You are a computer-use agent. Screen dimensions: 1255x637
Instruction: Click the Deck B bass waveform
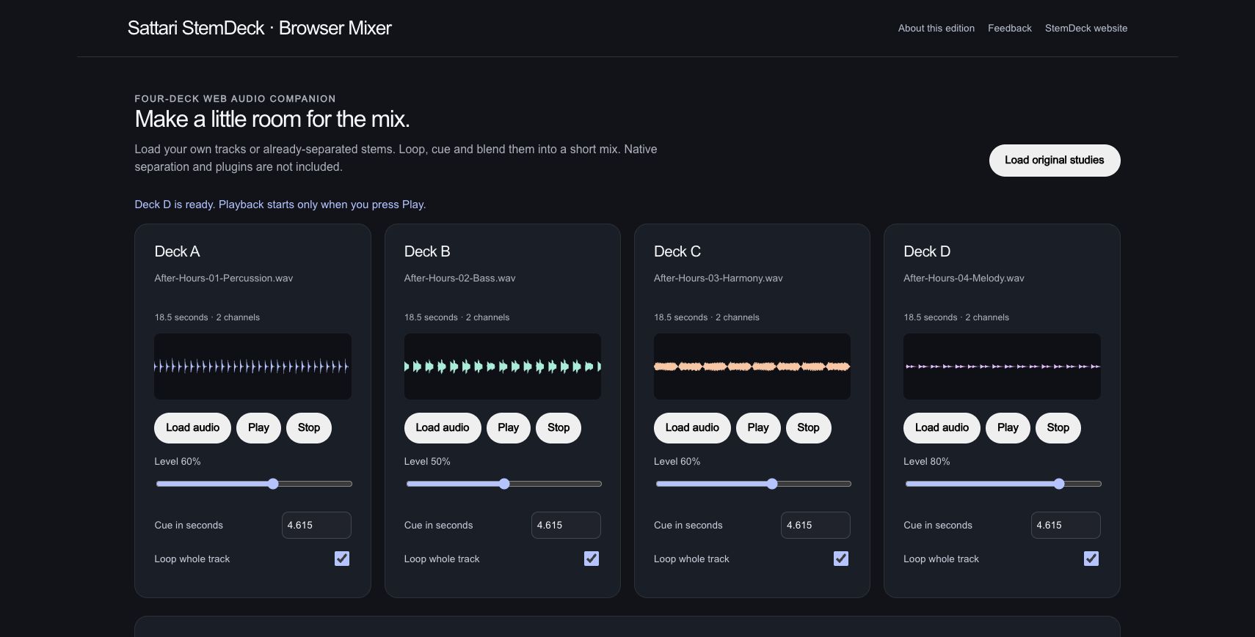(503, 367)
